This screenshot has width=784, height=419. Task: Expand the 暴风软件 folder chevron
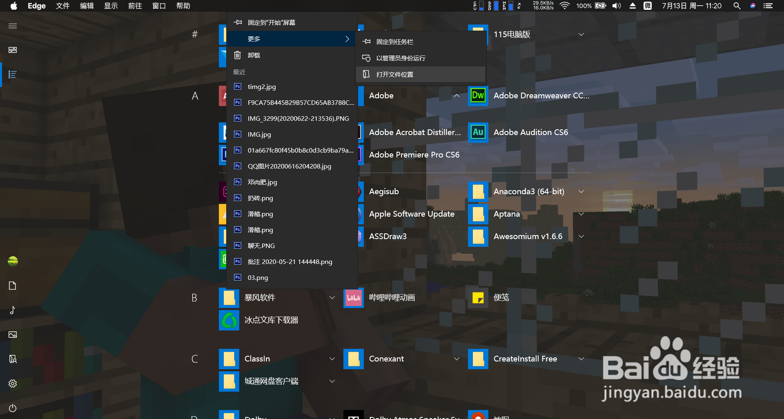point(332,298)
